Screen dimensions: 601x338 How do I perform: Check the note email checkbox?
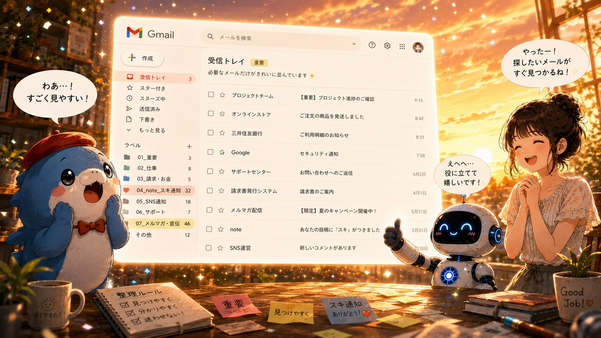[x=209, y=228]
